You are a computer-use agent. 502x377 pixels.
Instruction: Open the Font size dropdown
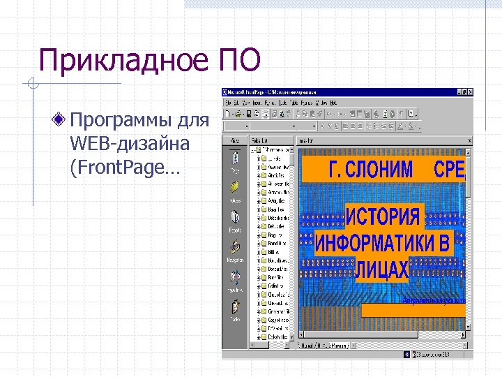(x=314, y=126)
